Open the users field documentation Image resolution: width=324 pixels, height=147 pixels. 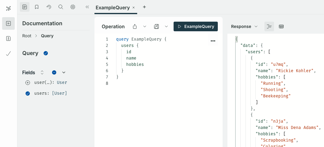click(x=41, y=93)
